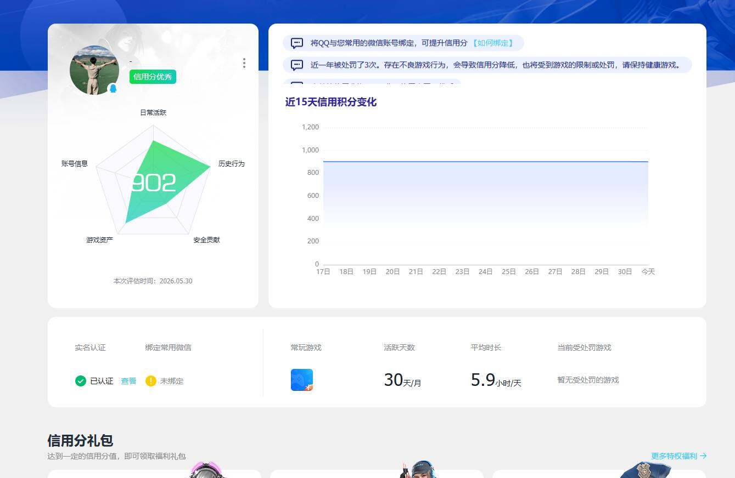
Task: Click the 17日 label on chart axis
Action: tap(323, 272)
